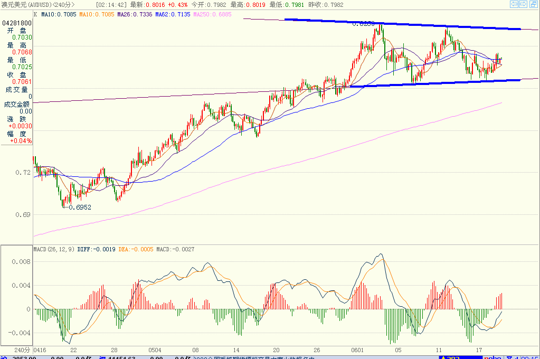Click the 0504 date on time axis
Screen dimensions: 540x359
(155, 350)
